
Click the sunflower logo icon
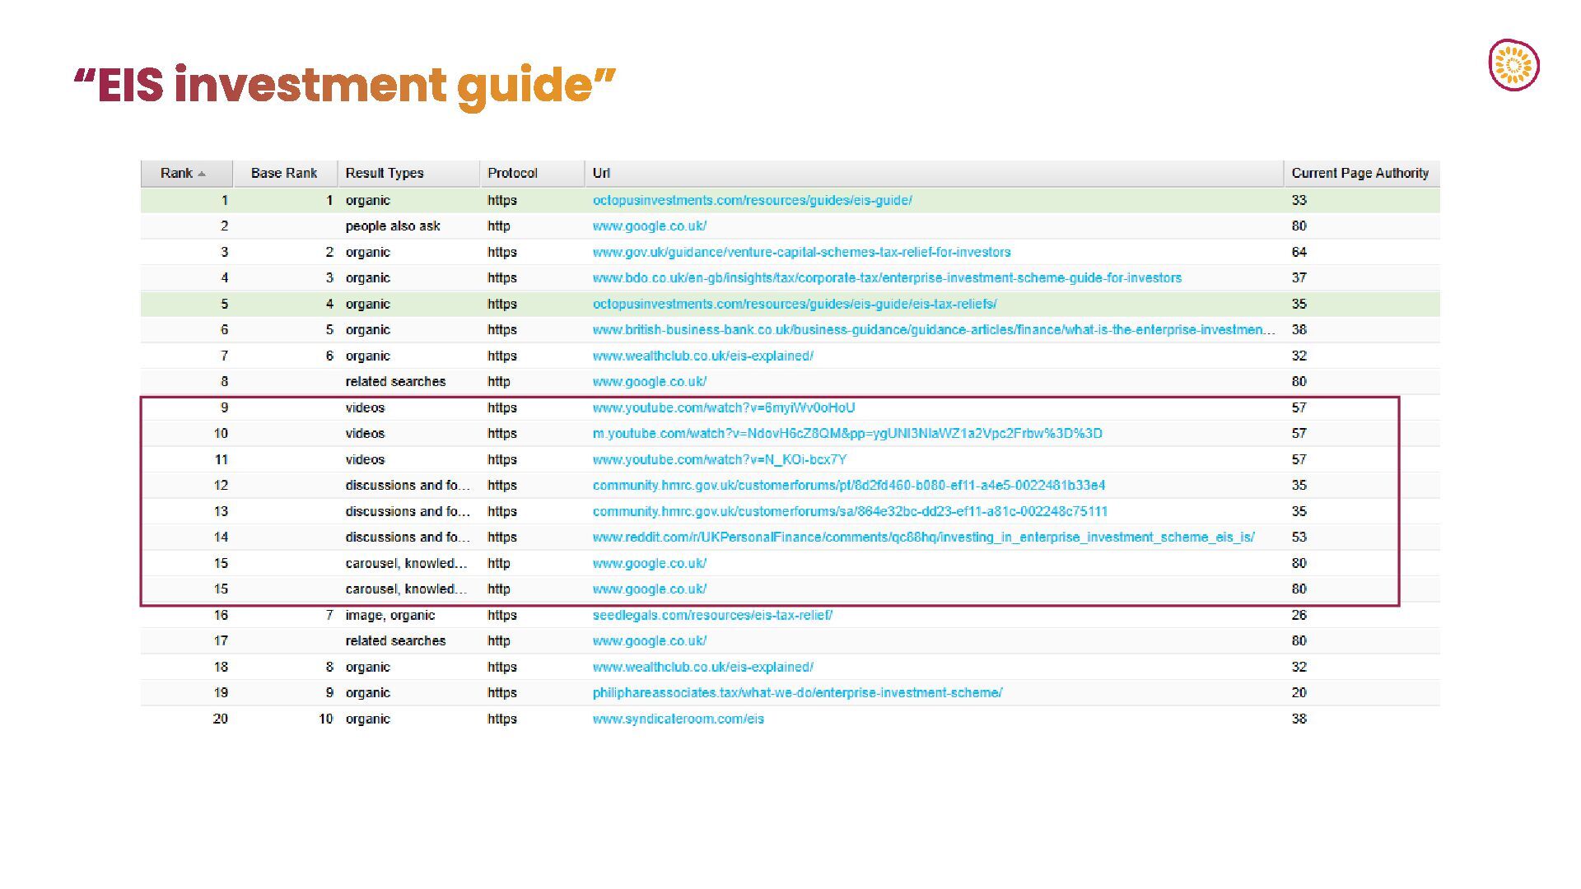[1513, 65]
